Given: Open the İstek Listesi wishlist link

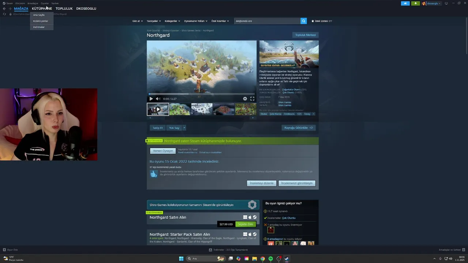Looking at the screenshot, I should (x=322, y=21).
